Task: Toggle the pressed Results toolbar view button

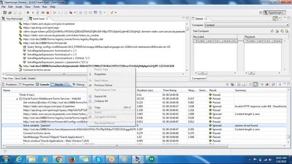Action: point(255,85)
